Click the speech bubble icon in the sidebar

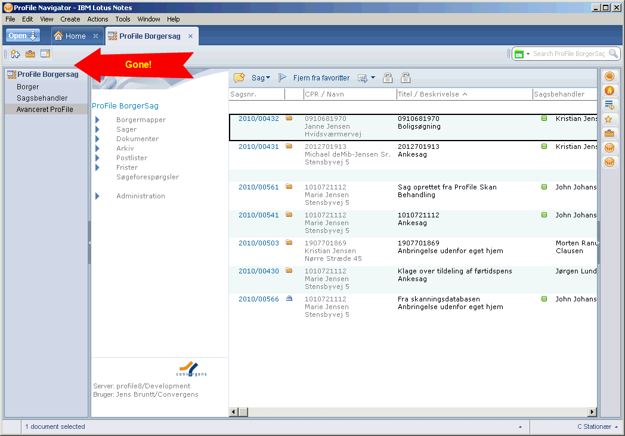[x=609, y=76]
